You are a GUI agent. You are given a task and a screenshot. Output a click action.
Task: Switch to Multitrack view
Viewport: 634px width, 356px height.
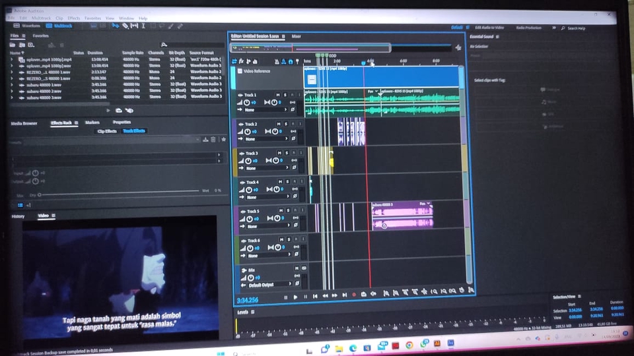59,26
